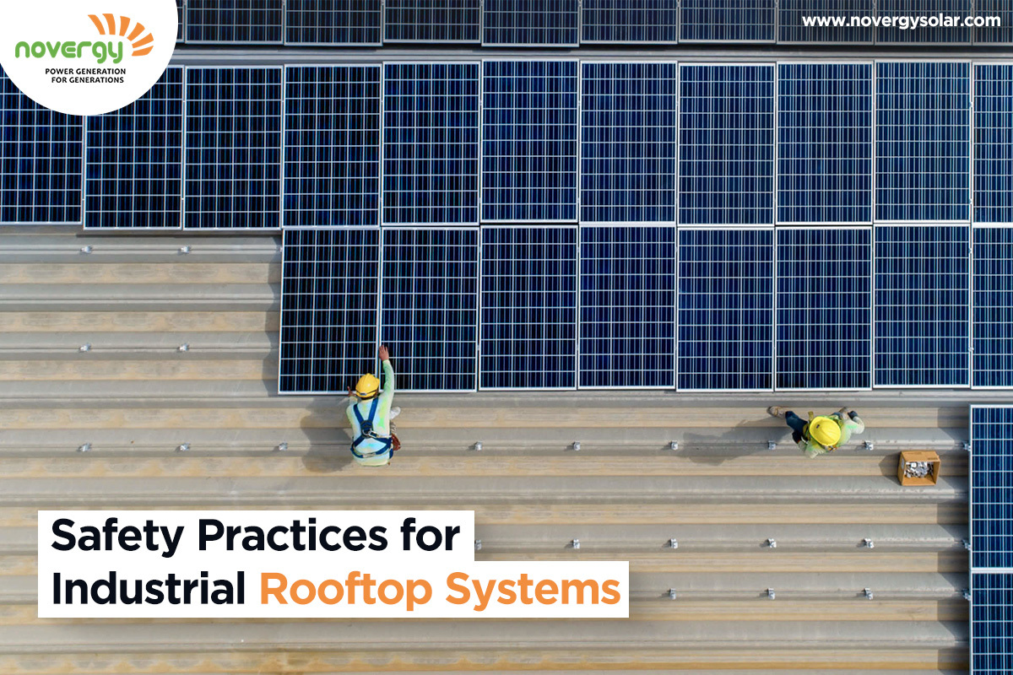Click the "Power Generation for Generations" tagline
The width and height of the screenshot is (1013, 675).
pos(84,76)
